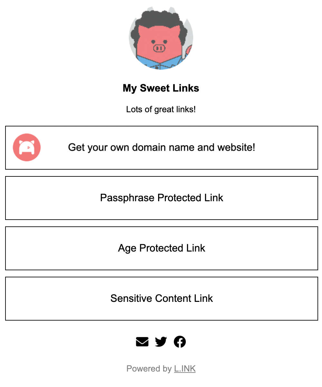Click the Lots of great links tagline
This screenshot has width=322, height=387.
pyautogui.click(x=161, y=109)
